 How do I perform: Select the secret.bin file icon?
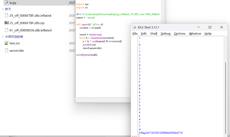7,51
